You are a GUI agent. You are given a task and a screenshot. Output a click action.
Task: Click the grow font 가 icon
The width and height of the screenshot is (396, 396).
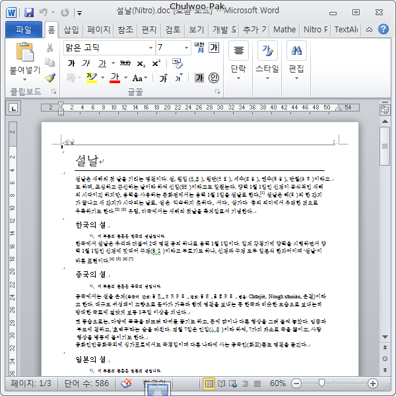point(164,78)
